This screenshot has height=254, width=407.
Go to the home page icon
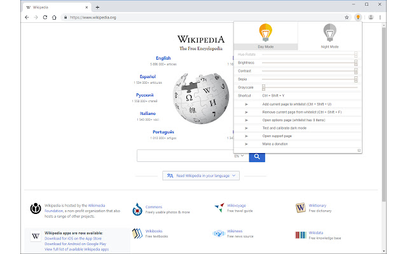coord(54,17)
